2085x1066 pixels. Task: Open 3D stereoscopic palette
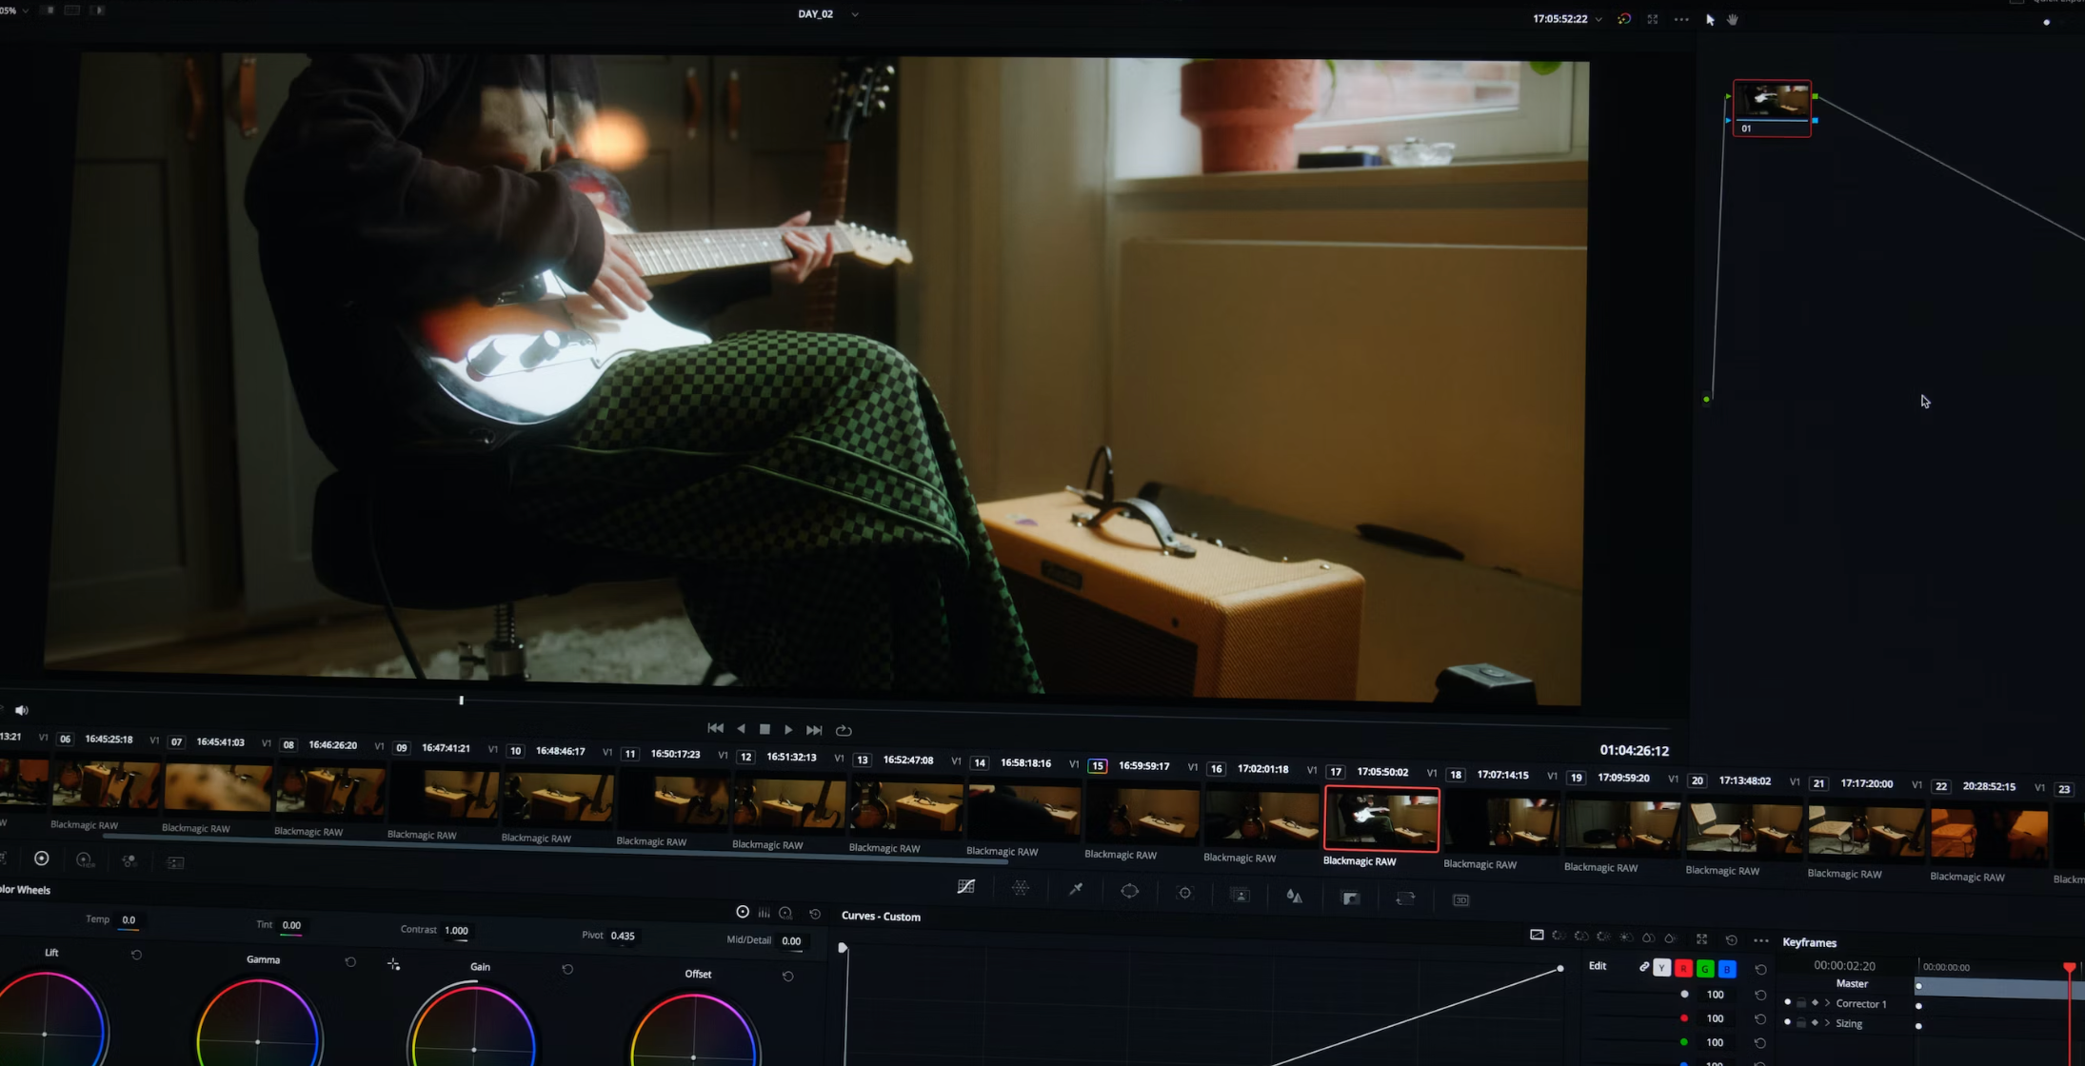(x=1460, y=900)
